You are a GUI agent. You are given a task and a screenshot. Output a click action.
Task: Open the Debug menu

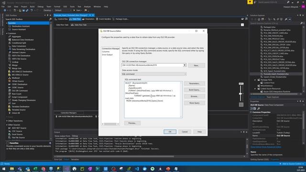40,7
